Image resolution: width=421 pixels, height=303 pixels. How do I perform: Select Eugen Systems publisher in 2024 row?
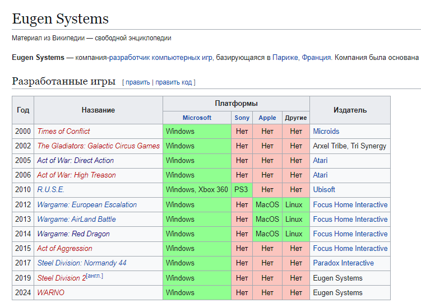click(x=350, y=292)
